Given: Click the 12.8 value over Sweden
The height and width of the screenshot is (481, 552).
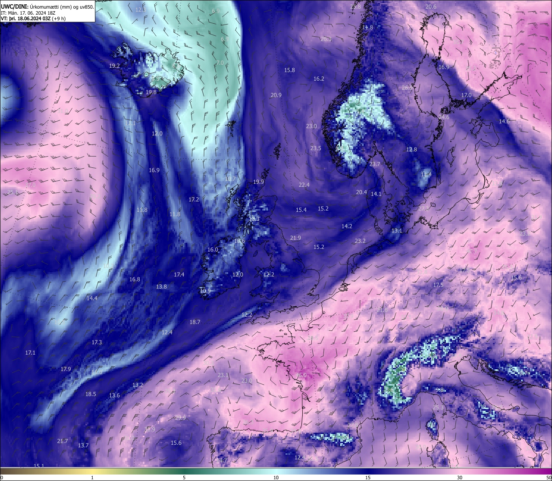Looking at the screenshot, I should point(411,149).
